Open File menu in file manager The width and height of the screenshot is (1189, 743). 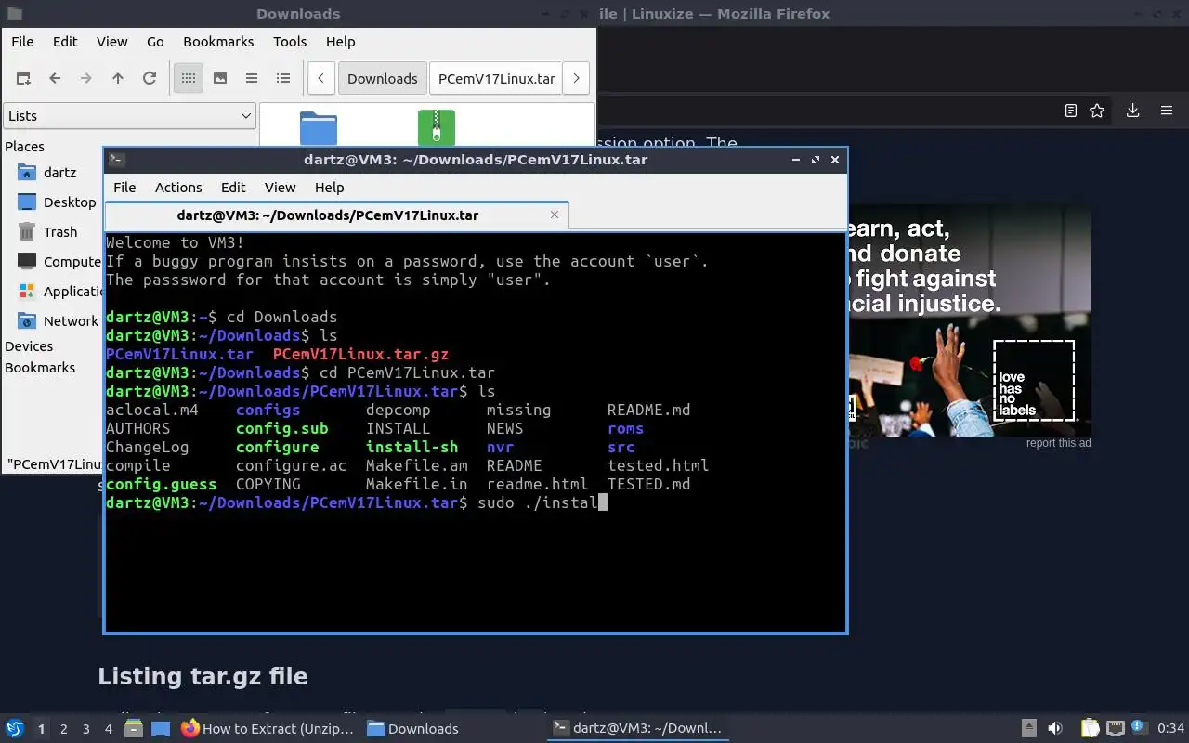(22, 41)
